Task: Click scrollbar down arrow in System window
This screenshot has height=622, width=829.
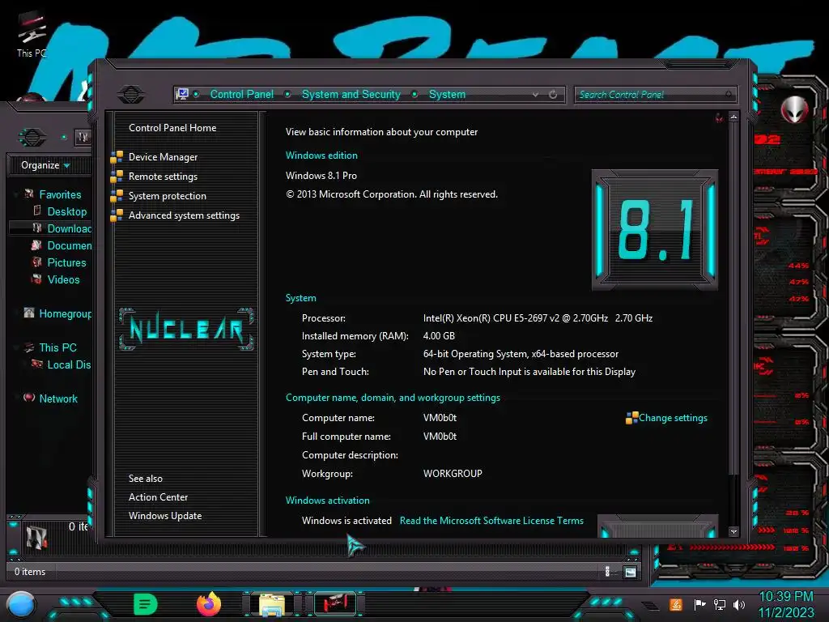Action: pos(733,531)
